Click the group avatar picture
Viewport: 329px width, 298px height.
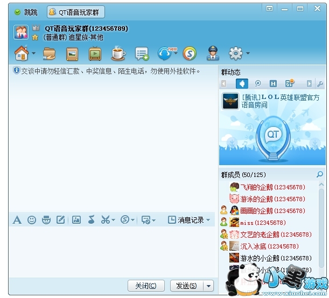[x=21, y=32]
